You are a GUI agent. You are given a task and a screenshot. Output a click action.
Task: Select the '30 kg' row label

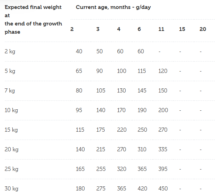tap(11, 189)
